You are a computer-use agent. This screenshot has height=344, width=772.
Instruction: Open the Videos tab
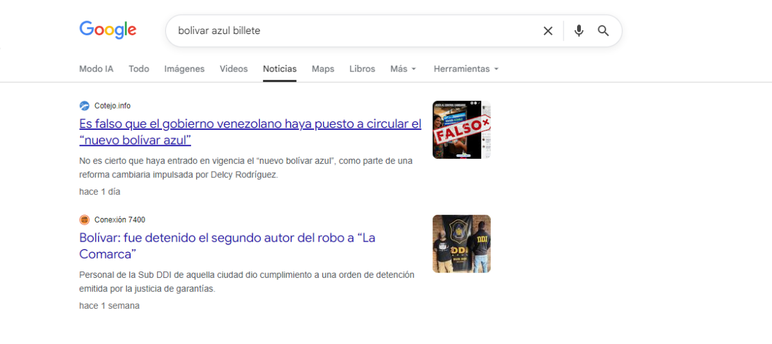[234, 69]
